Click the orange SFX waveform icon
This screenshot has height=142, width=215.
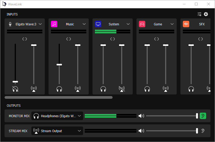pyautogui.click(x=186, y=24)
